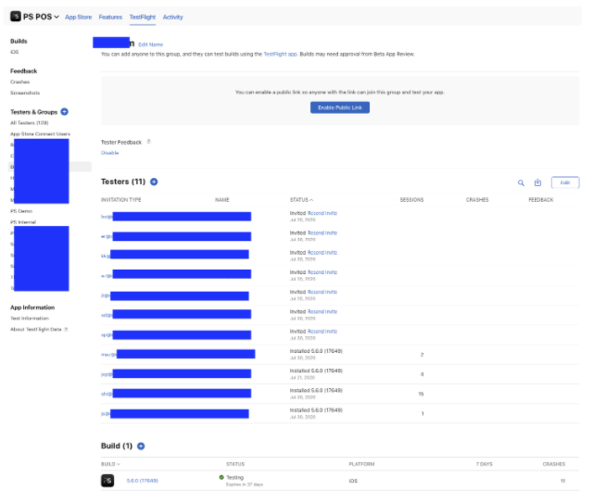Select All Testers (129) in sidebar
The width and height of the screenshot is (593, 503).
[x=30, y=122]
